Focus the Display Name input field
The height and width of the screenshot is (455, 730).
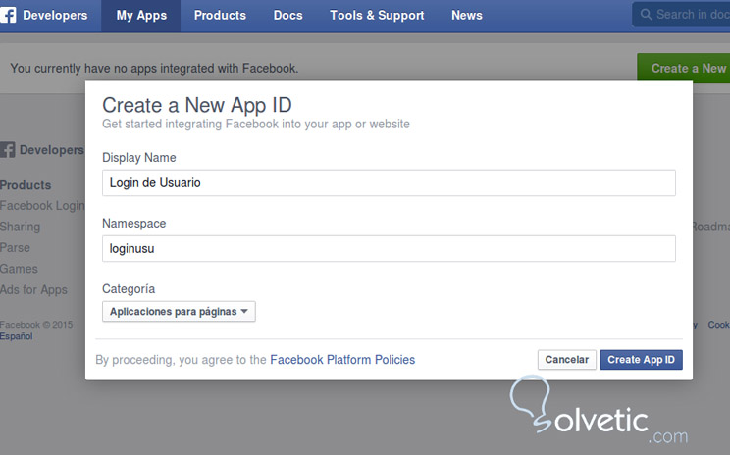[389, 182]
